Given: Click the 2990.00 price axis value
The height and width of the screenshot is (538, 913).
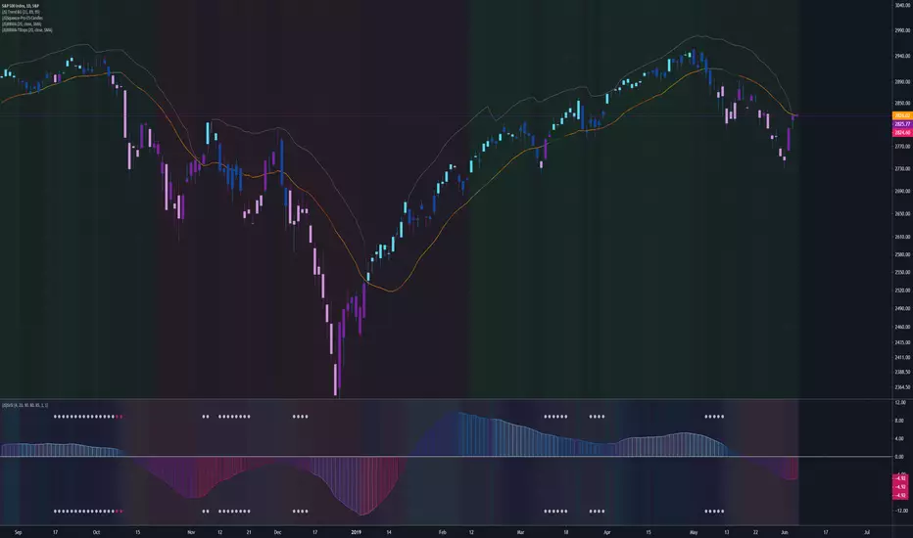Looking at the screenshot, I should tap(902, 30).
